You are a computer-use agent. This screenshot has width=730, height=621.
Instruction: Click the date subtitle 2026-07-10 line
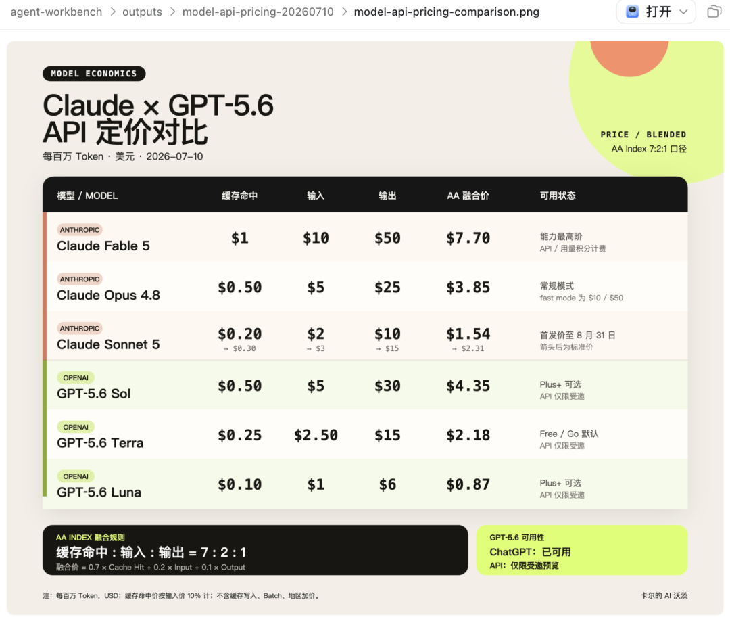[x=123, y=156]
